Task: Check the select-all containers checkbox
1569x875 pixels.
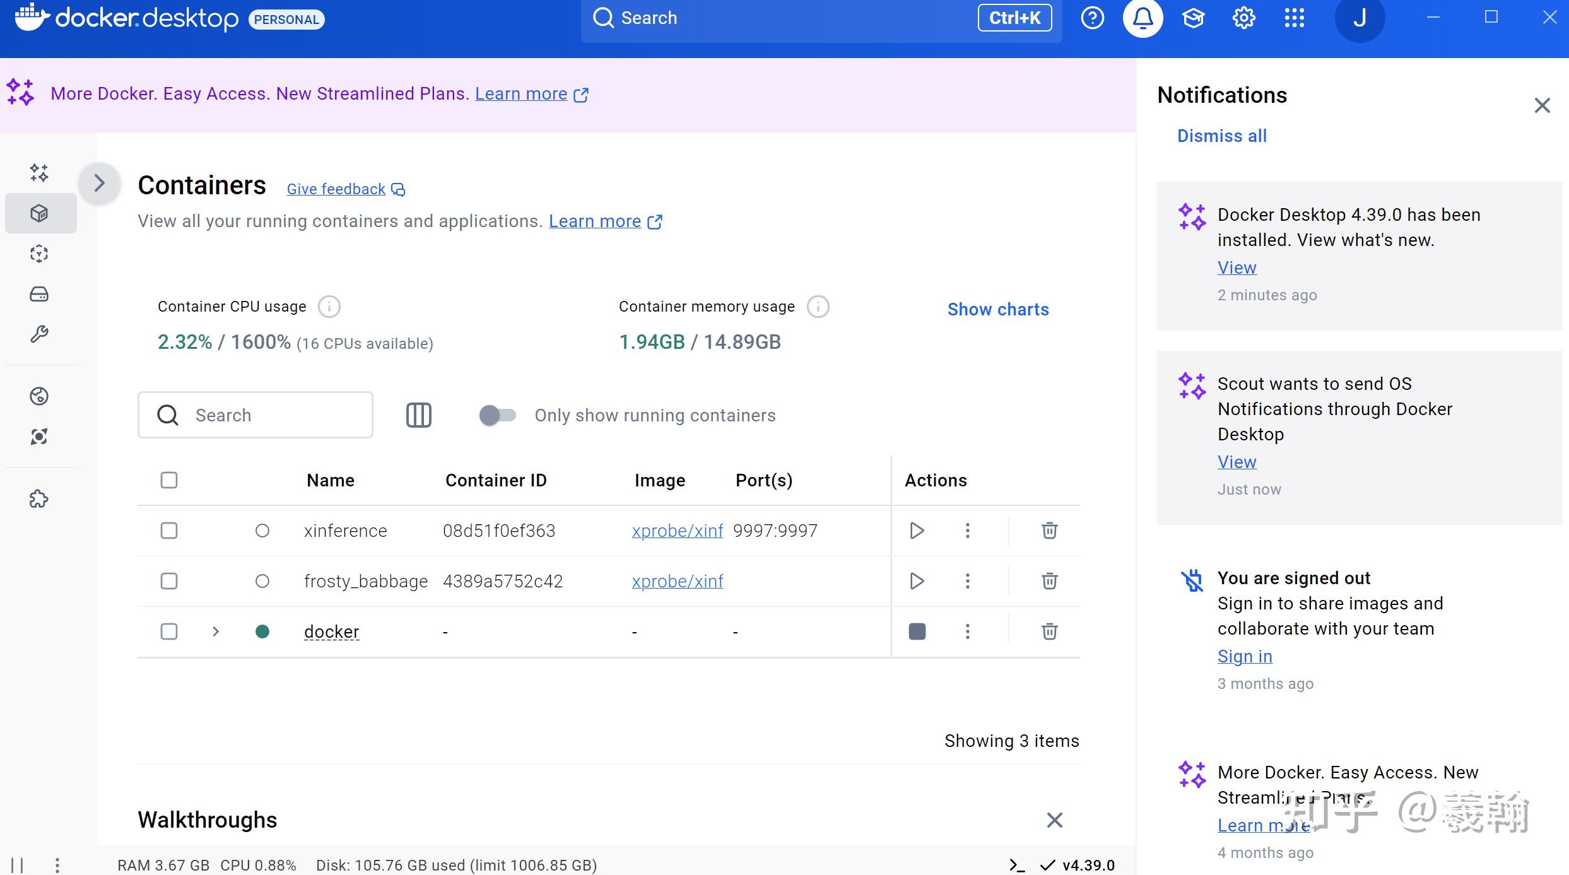Action: click(168, 480)
